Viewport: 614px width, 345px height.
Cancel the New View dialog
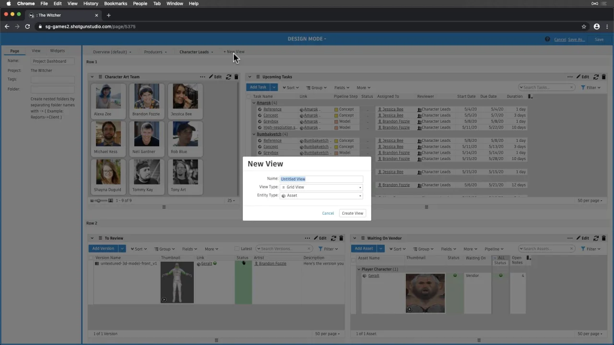point(328,213)
